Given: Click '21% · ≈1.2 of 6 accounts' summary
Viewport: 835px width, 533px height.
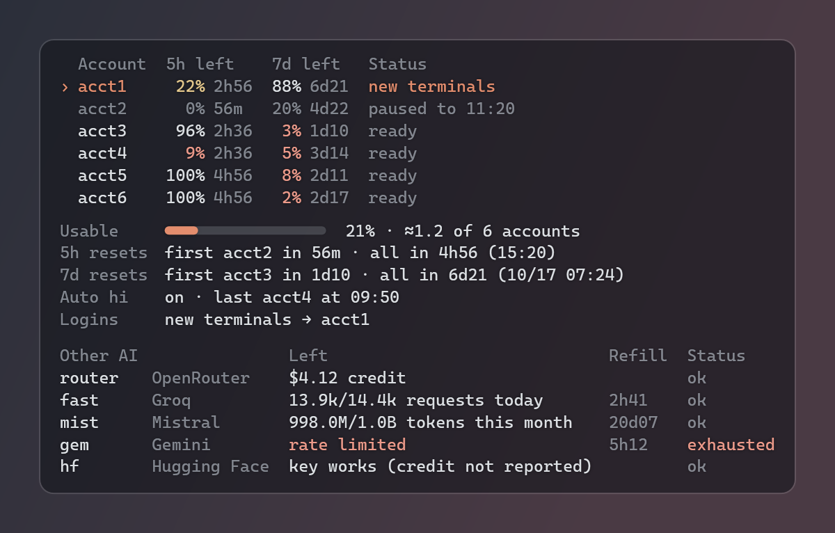Looking at the screenshot, I should tap(463, 232).
